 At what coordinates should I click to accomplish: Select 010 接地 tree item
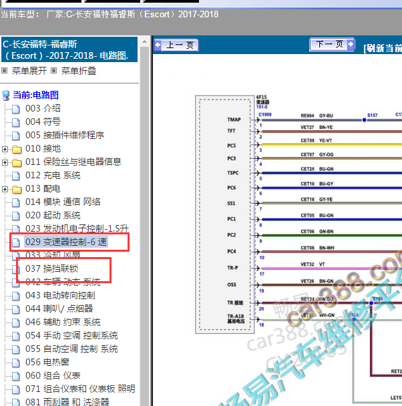pos(43,149)
